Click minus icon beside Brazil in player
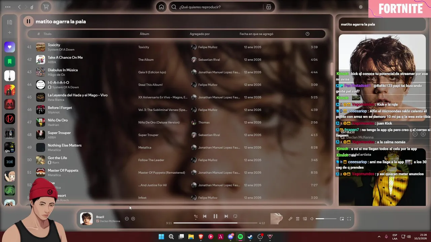Viewport: 431px width, 242px height. click(127, 219)
